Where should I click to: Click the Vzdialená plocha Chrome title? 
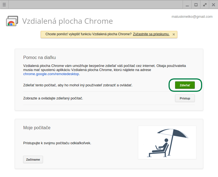click(x=67, y=21)
